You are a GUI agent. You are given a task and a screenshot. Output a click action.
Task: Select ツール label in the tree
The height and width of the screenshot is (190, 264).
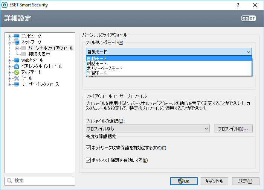(x=27, y=78)
